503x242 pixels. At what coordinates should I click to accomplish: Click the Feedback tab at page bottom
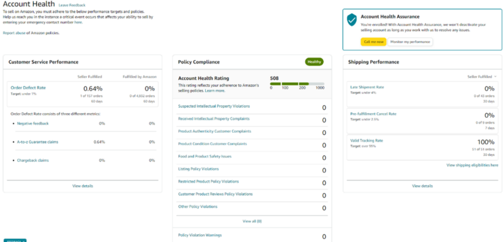[15, 241]
